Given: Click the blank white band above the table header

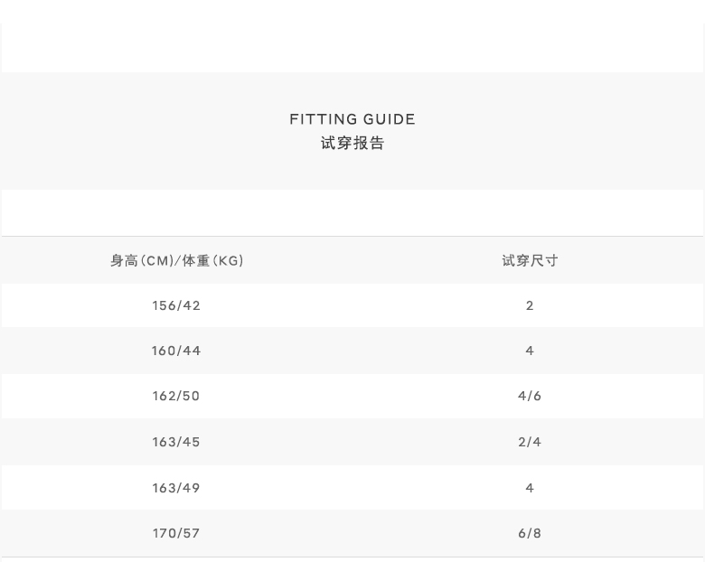Looking at the screenshot, I should [x=352, y=212].
